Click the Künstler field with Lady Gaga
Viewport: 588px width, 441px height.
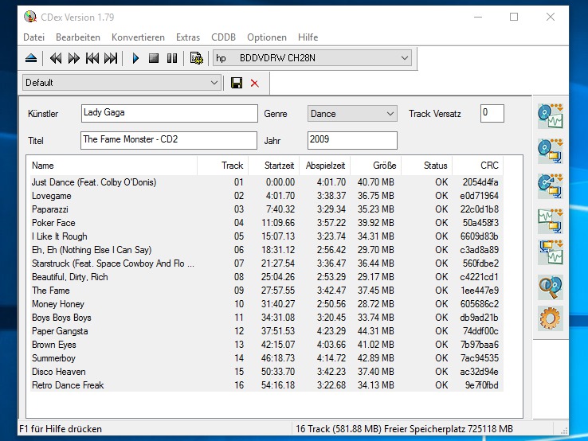pyautogui.click(x=169, y=114)
